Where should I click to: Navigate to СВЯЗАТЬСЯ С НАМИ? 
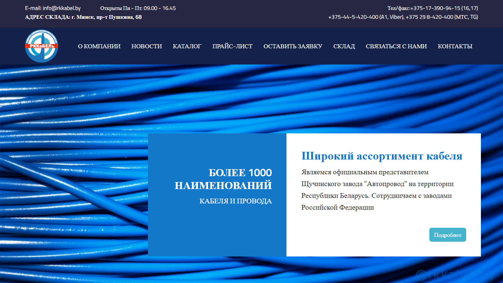click(396, 46)
